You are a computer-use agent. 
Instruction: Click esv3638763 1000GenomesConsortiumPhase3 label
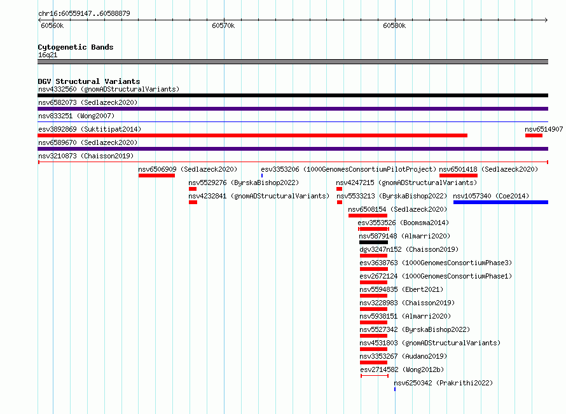tap(436, 263)
